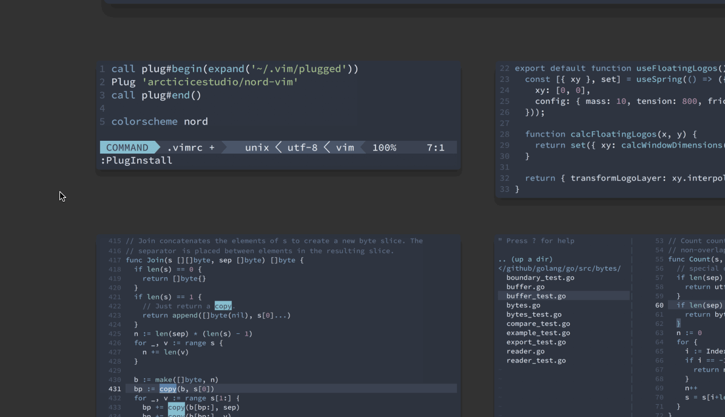Image resolution: width=725 pixels, height=417 pixels.
Task: Open example_test.go in file tree
Action: [538, 333]
